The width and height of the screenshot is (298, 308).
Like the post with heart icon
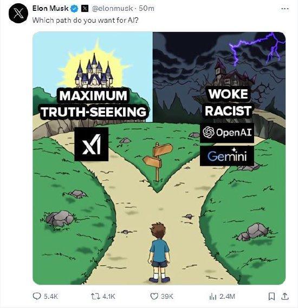tap(154, 296)
